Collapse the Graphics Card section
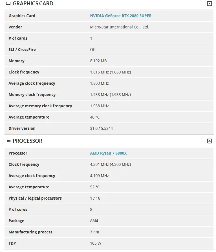 [x=209, y=4]
